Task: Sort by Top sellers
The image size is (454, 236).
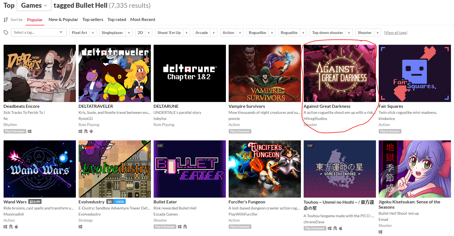Action: click(x=93, y=20)
